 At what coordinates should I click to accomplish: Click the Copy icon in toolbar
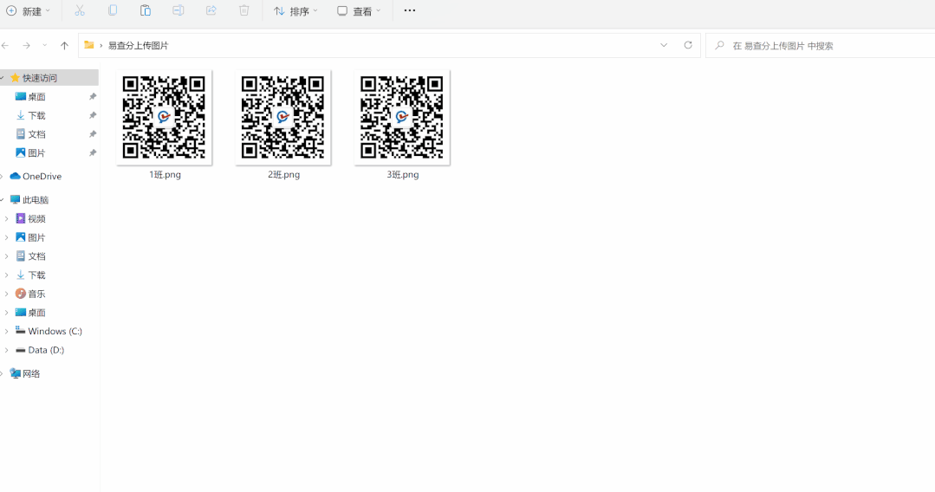(x=113, y=10)
